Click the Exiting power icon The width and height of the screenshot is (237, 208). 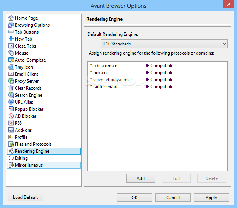[x=11, y=158]
